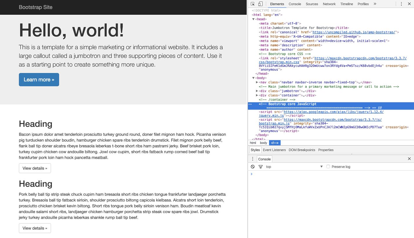
Task: Open the DevTools three-dot customize menu
Action: click(x=401, y=4)
